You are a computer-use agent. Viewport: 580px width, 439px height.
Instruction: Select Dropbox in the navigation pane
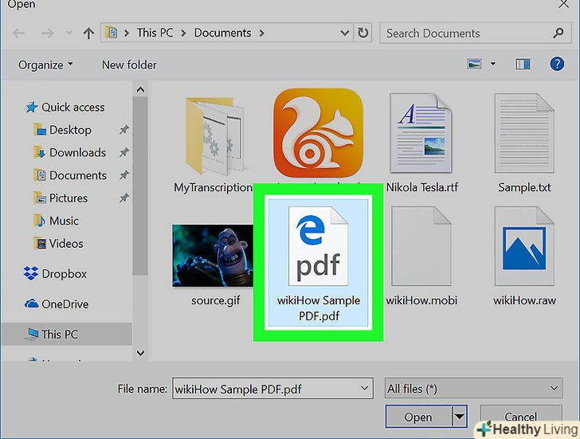pyautogui.click(x=64, y=273)
